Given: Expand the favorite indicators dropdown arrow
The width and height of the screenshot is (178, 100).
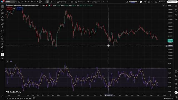Looking at the screenshot, I should [x=69, y=2].
